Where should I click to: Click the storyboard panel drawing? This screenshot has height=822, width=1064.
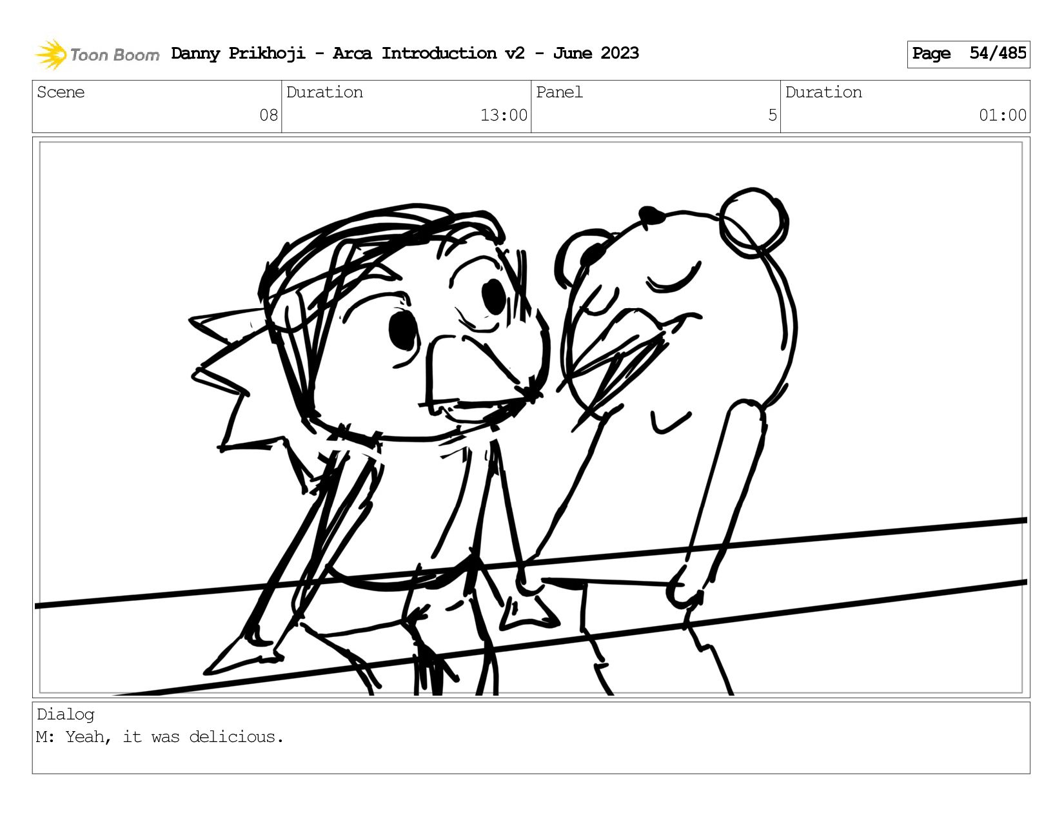point(531,418)
